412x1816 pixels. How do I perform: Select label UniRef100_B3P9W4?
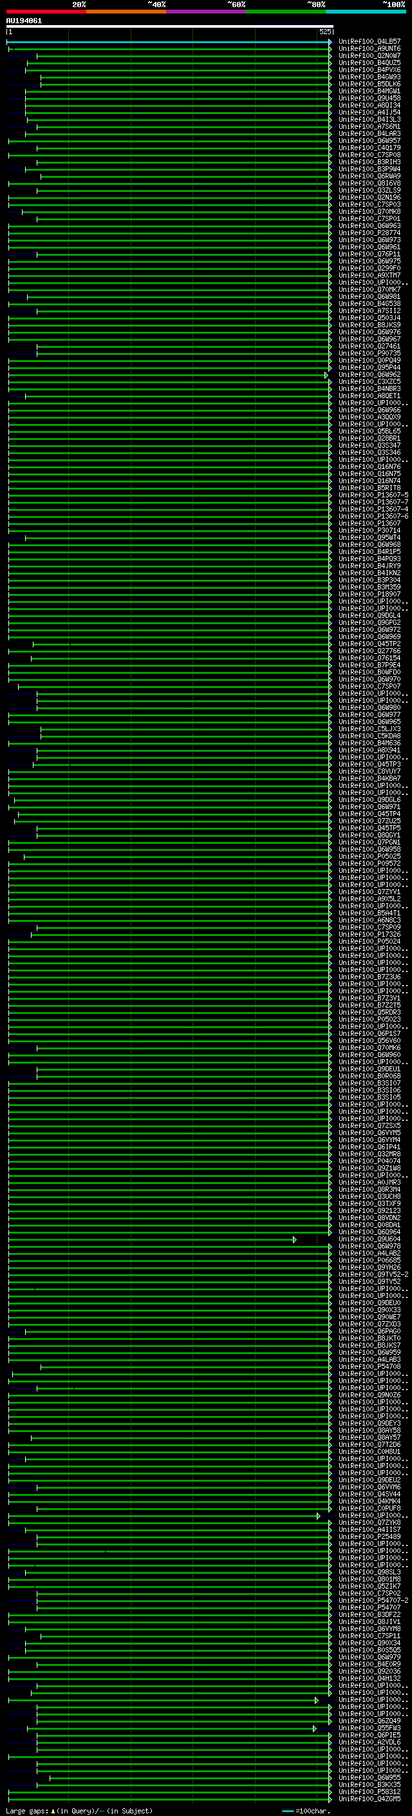coord(369,169)
